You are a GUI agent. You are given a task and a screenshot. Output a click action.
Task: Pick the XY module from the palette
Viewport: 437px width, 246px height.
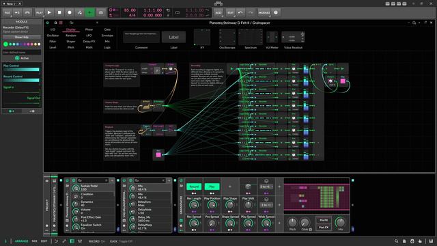point(202,37)
